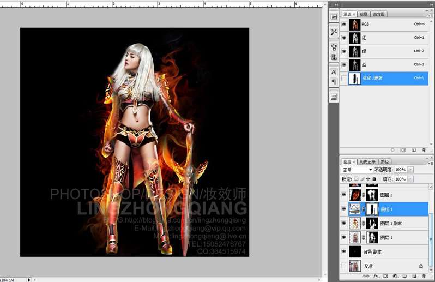Lock transparent pixels icon
Viewport: 435px width, 282px height.
[356, 179]
